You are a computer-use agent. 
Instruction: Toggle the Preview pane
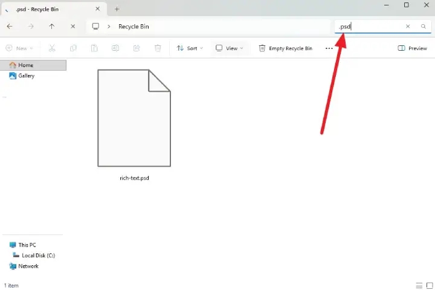coord(412,48)
